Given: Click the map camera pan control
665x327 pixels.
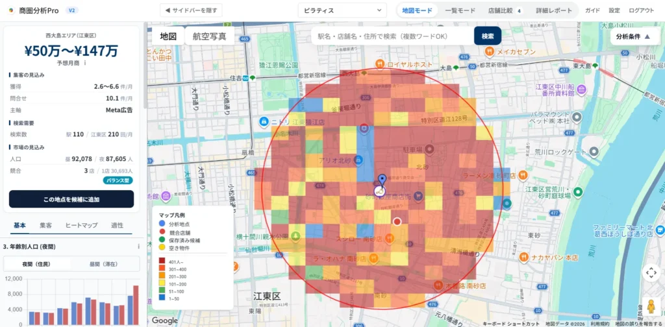Looking at the screenshot, I should pos(651,273).
